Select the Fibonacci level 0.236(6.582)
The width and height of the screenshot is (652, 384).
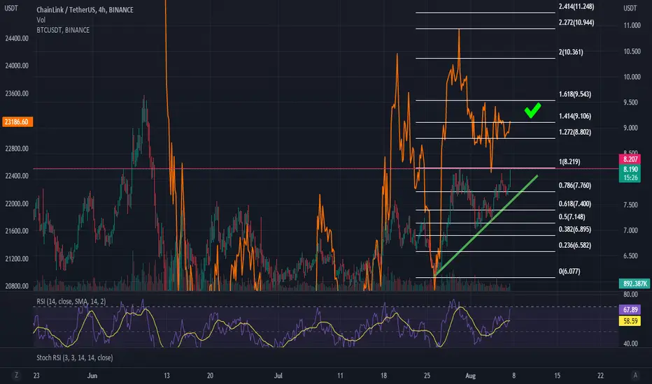pos(574,245)
